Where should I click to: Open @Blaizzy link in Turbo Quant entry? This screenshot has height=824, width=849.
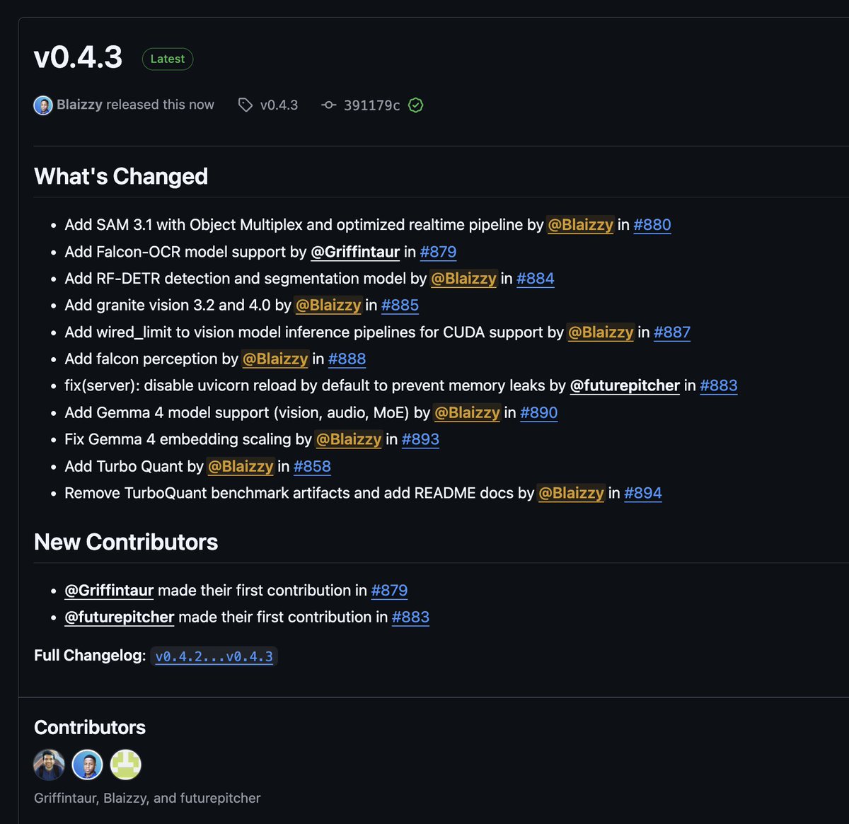click(x=240, y=466)
